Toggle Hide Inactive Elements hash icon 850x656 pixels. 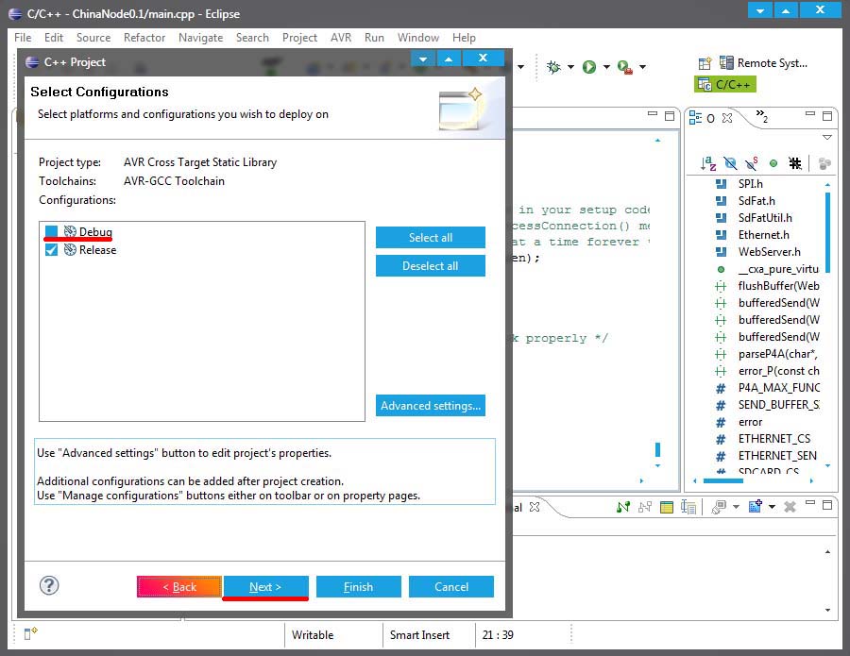[795, 162]
